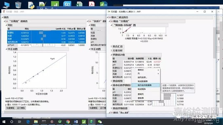Image resolution: width=223 pixels, height=125 pixels.
Task: Switch to JMP app on the taskbar
Action: 92,122
